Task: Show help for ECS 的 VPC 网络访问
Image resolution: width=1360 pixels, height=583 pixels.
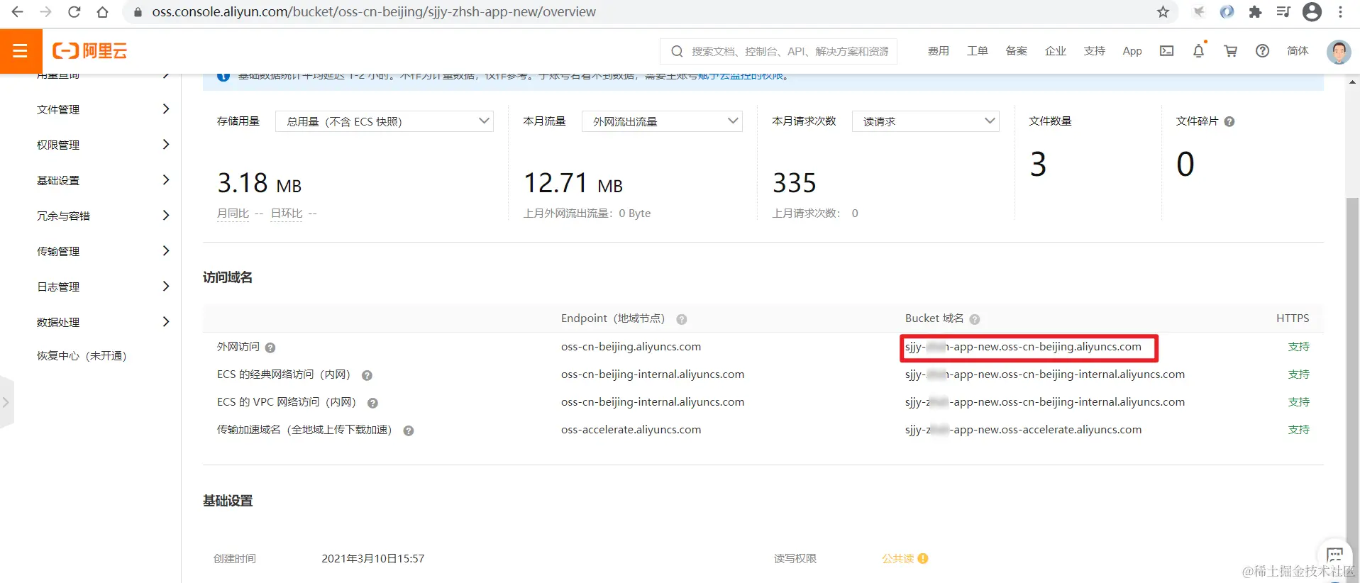Action: point(372,403)
